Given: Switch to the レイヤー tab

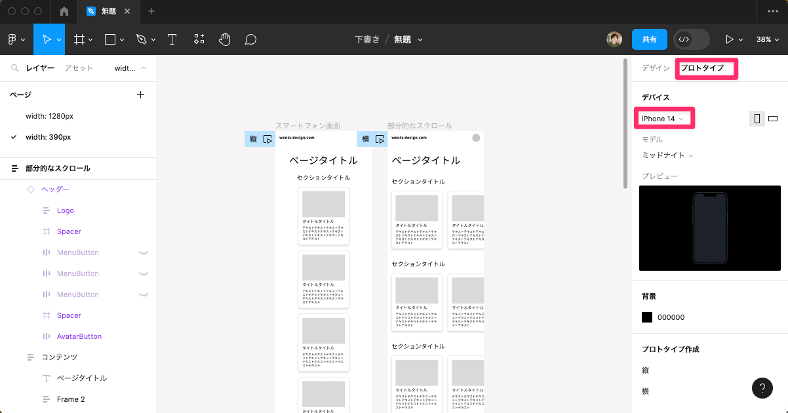Looking at the screenshot, I should (40, 68).
